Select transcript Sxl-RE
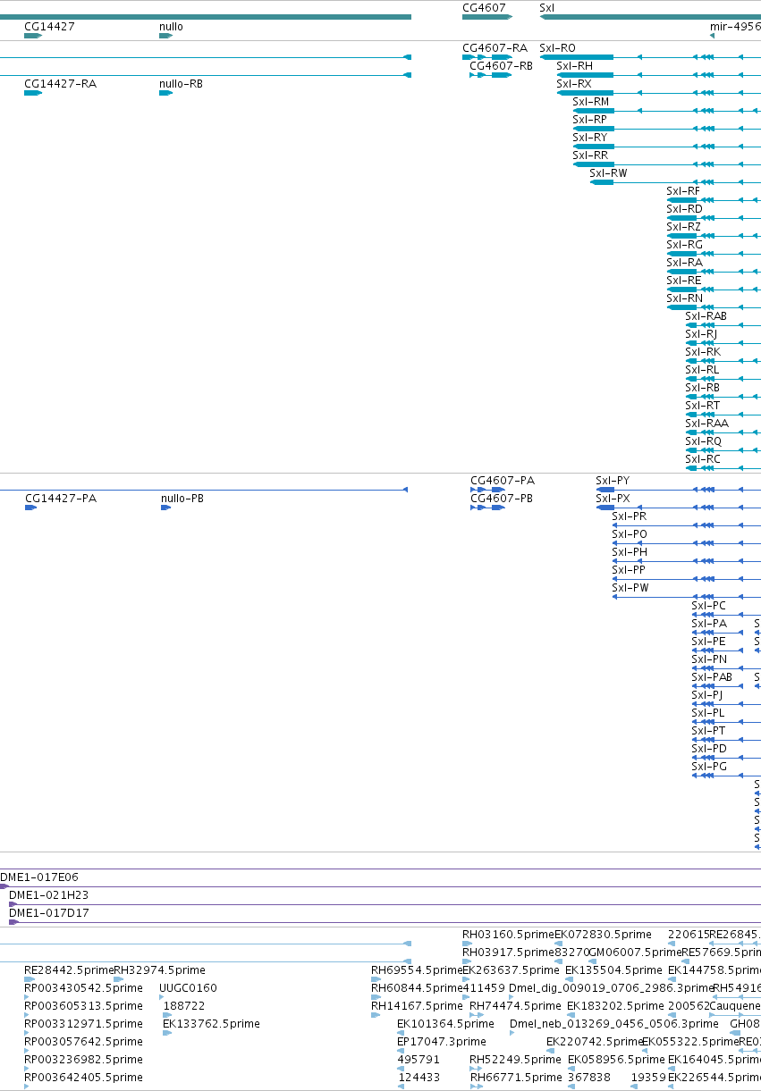Image resolution: width=761 pixels, height=1091 pixels. click(x=683, y=280)
